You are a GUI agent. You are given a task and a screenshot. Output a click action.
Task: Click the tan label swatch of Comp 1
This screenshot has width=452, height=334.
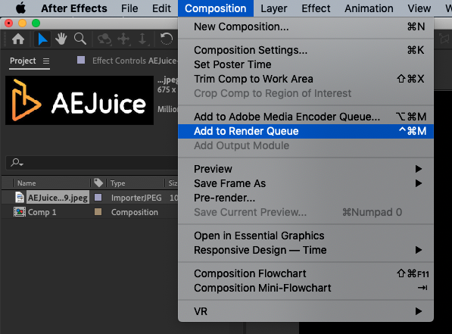[x=98, y=212]
